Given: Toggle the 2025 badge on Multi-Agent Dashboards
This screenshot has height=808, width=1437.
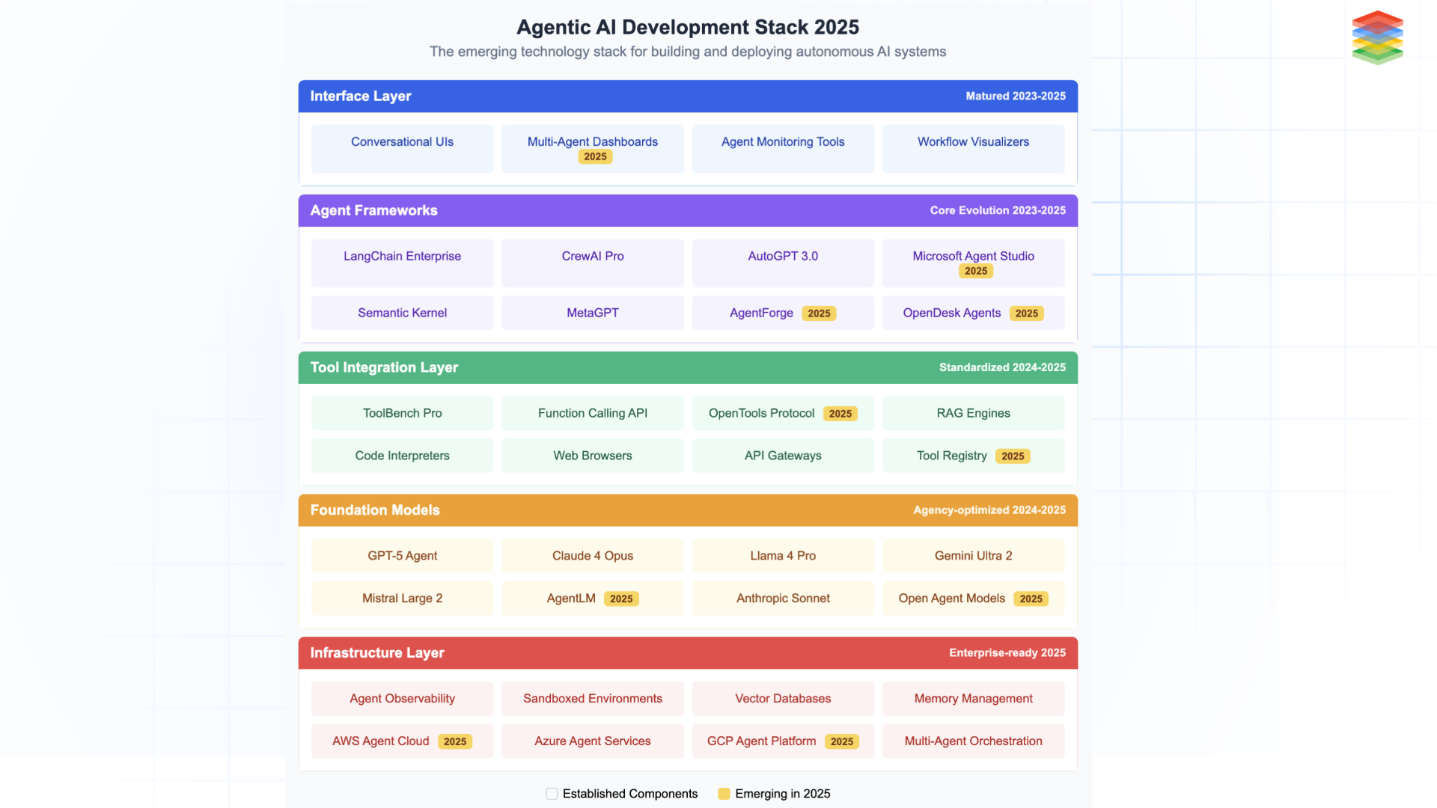Looking at the screenshot, I should point(594,156).
